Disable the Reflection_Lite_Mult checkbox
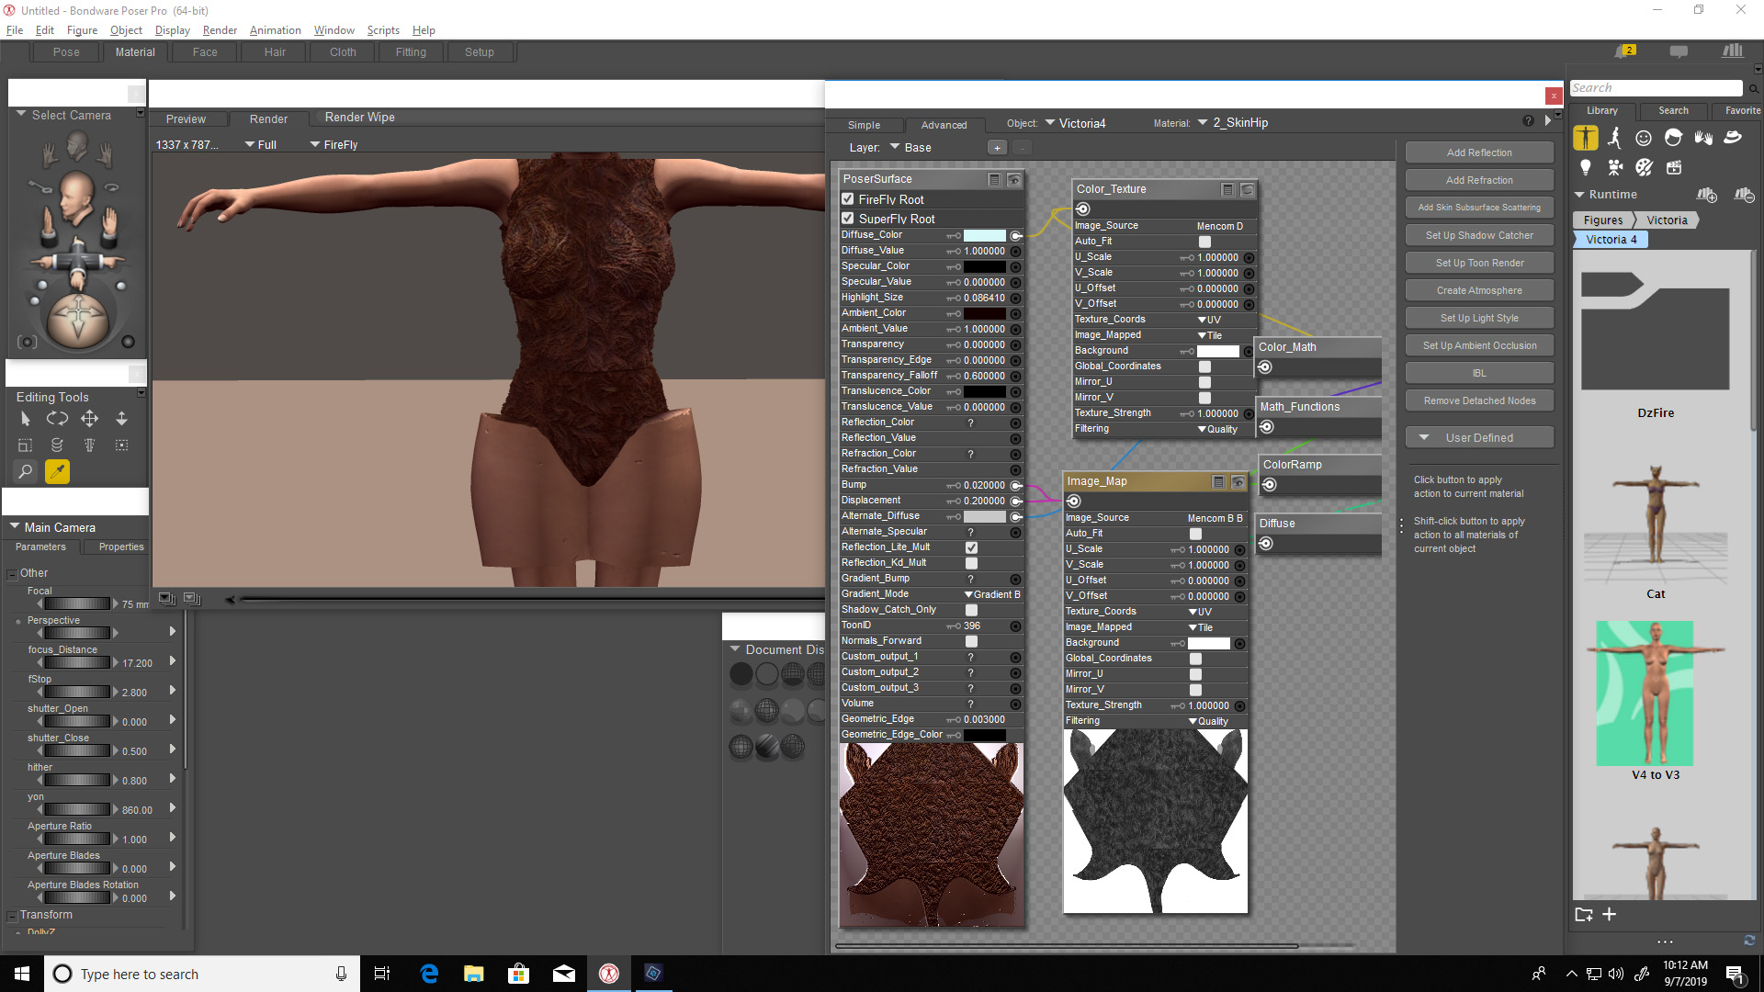The width and height of the screenshot is (1764, 992). click(971, 547)
